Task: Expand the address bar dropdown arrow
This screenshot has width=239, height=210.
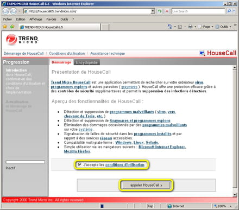Action: pyautogui.click(x=153, y=11)
